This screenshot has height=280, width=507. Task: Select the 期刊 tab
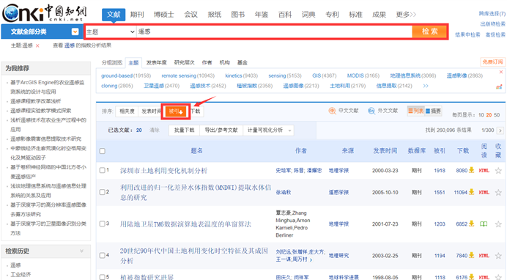tap(137, 15)
